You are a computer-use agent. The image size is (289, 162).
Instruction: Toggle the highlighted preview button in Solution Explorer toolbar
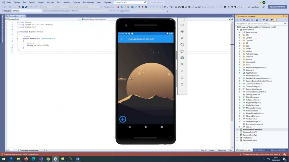[275, 20]
